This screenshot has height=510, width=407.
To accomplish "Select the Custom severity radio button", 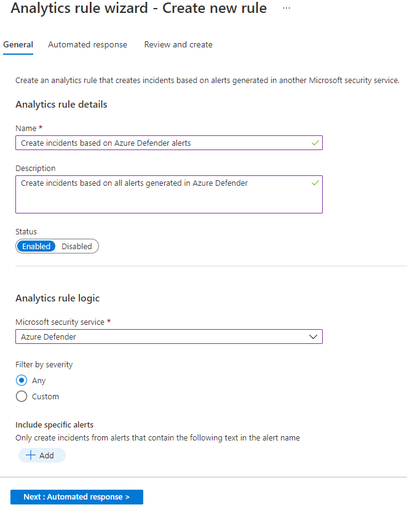I will [22, 396].
